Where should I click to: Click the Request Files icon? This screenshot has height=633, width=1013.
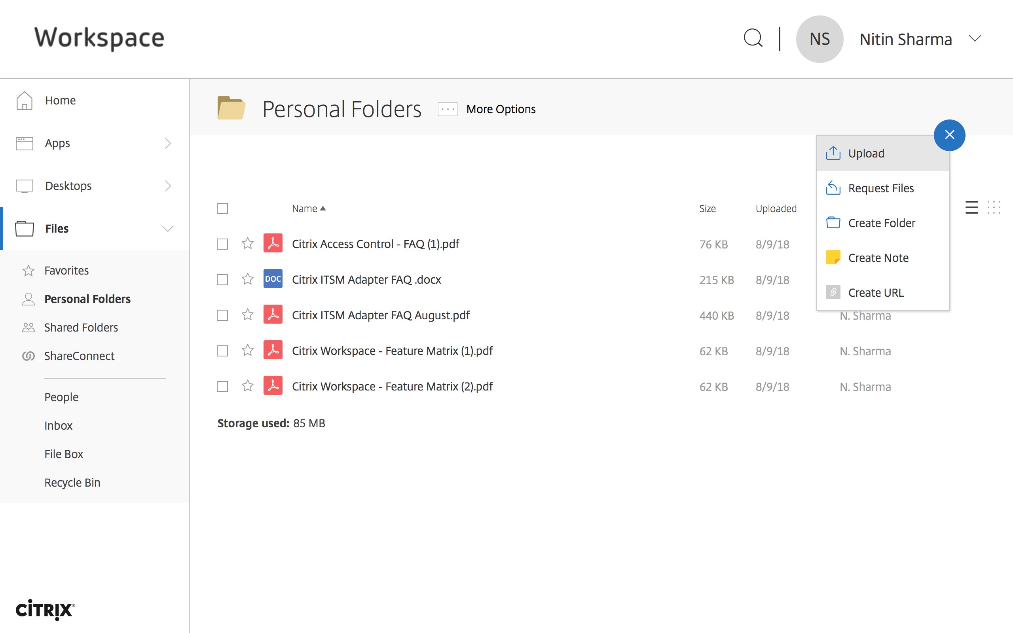tap(833, 188)
